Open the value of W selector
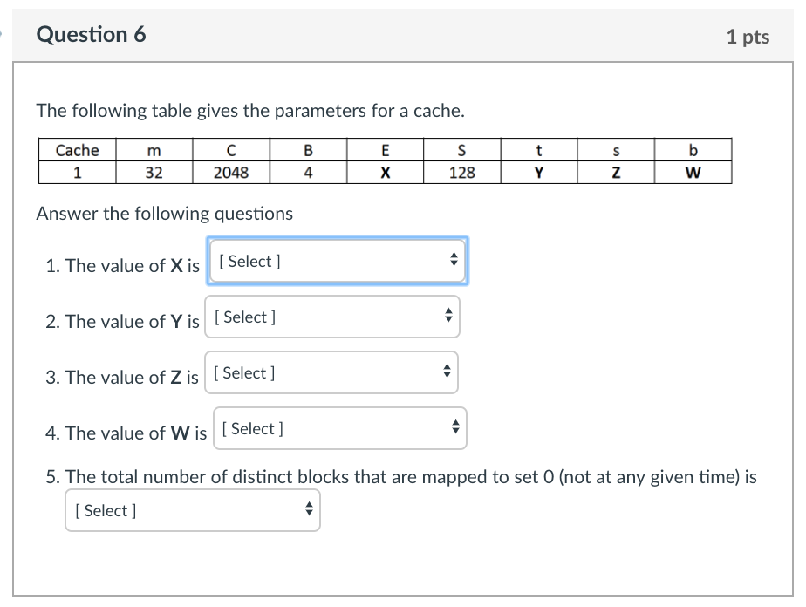This screenshot has width=806, height=607. [x=339, y=429]
